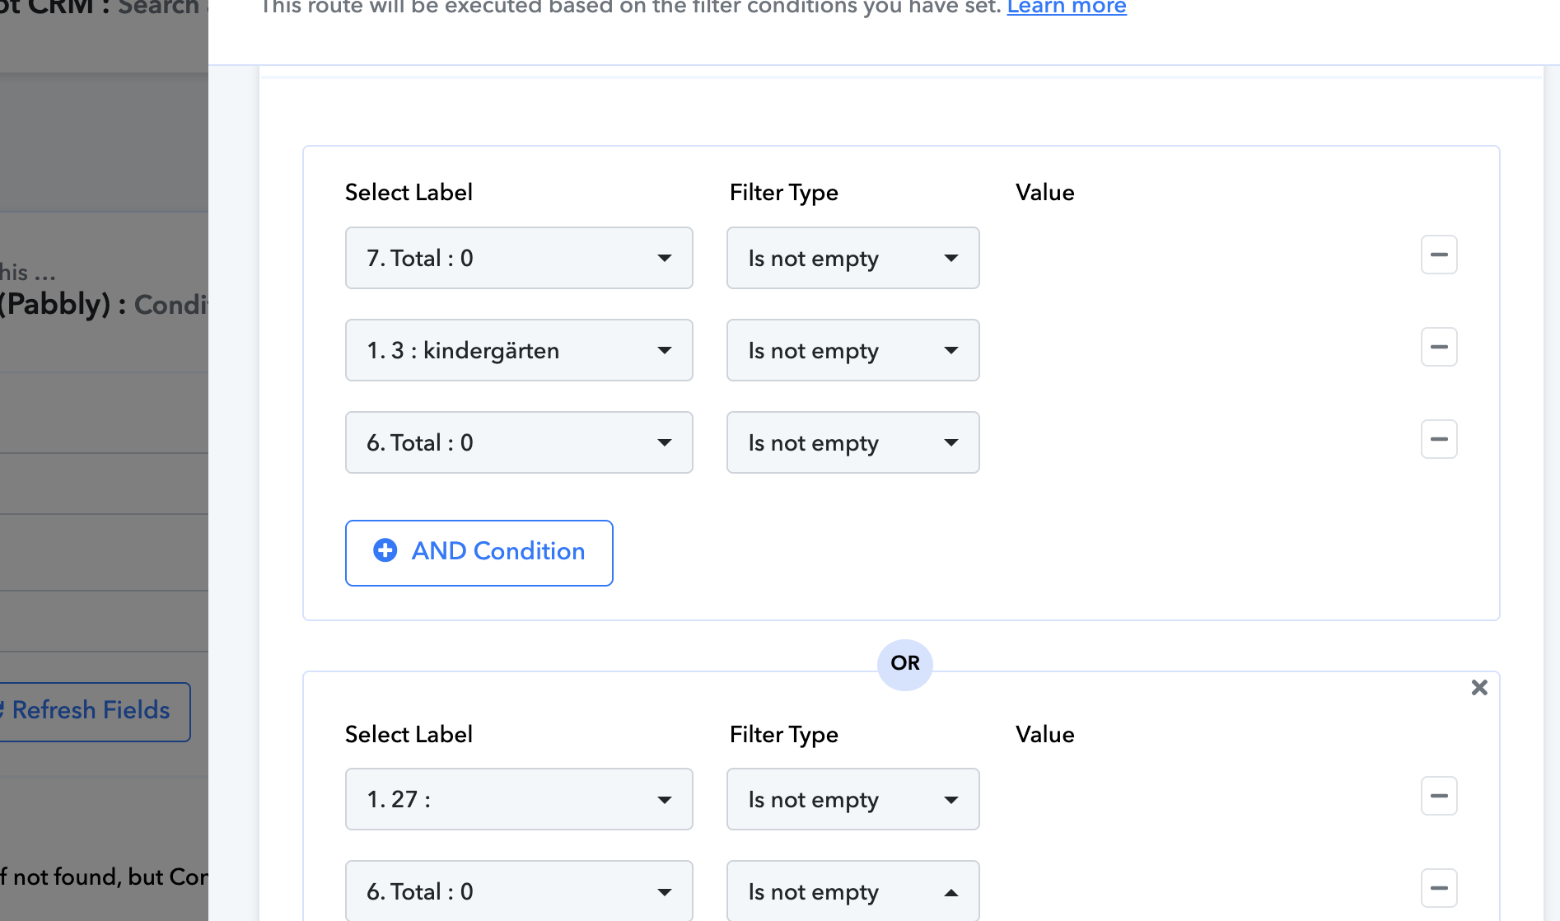
Task: Click the Refresh Fields button
Action: (x=92, y=711)
